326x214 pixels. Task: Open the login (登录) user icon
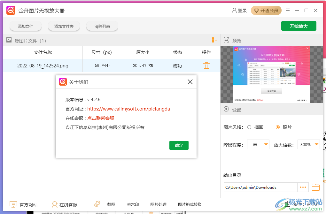[x=234, y=11]
